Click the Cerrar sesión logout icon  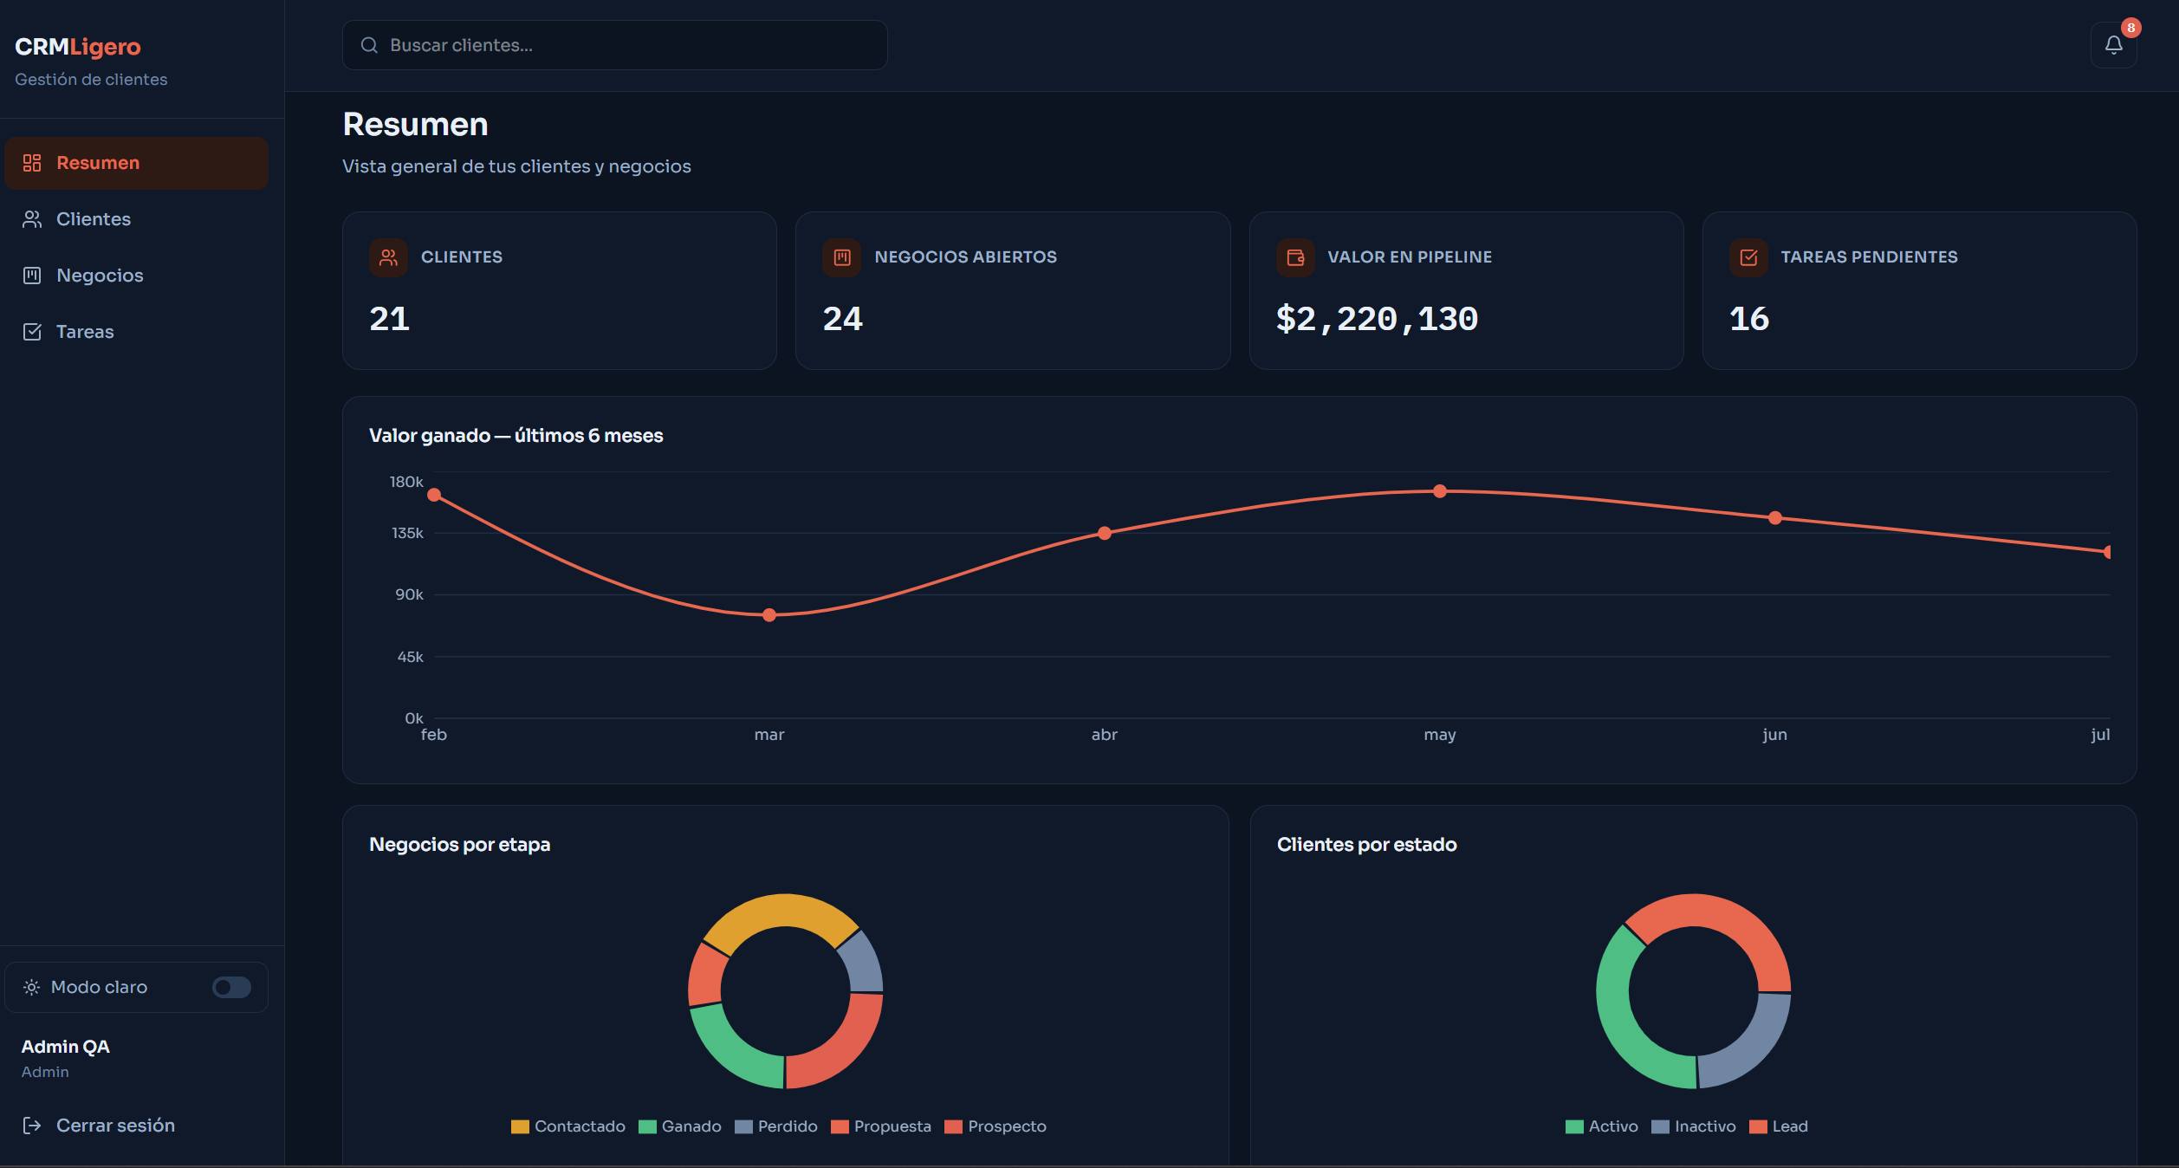32,1126
